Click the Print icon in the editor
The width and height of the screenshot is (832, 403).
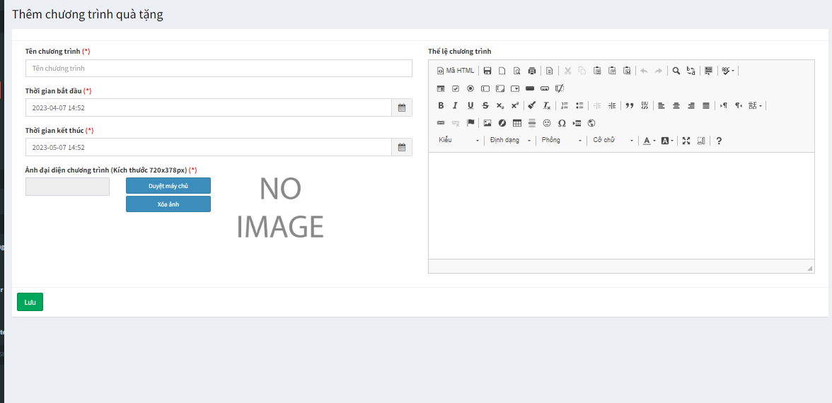532,71
